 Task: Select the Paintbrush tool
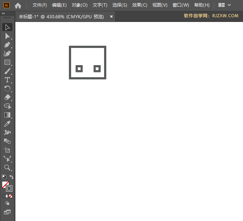point(7,71)
